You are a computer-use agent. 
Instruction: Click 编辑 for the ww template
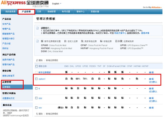[151, 107]
